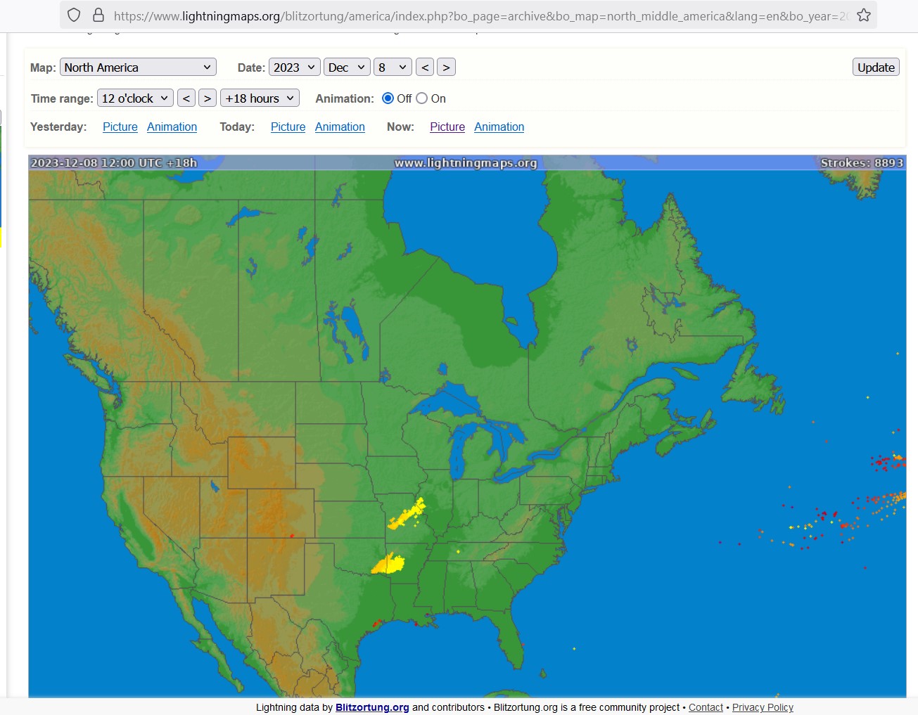Expand the +18 hours duration dropdown
Screen dimensions: 918x715
260,98
